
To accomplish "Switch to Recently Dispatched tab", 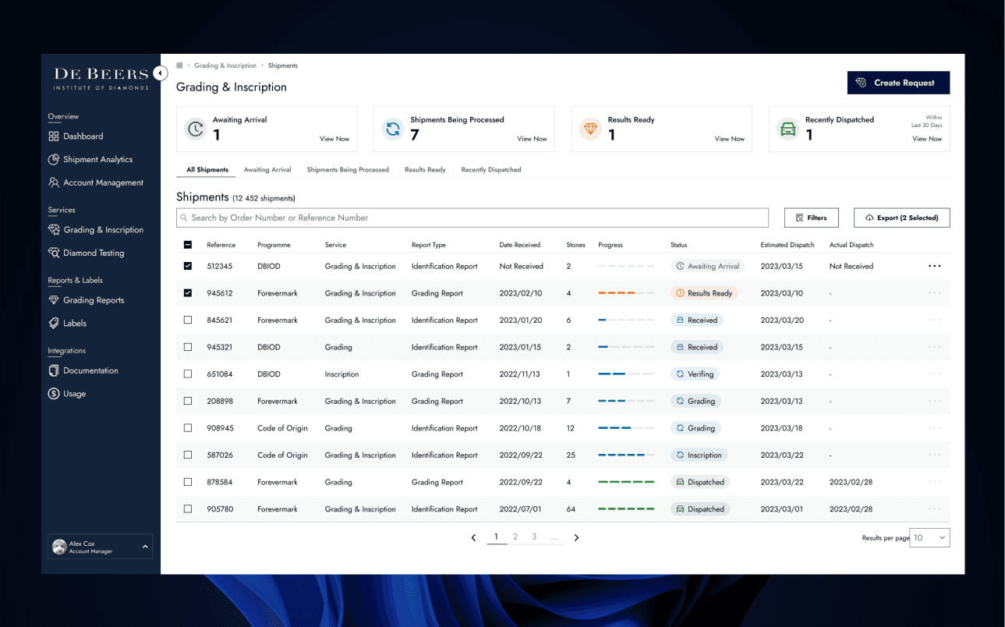I will (491, 169).
